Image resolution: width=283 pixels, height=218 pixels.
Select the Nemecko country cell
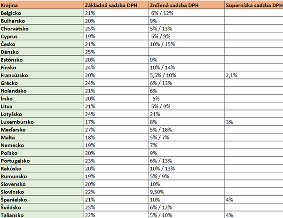[x=42, y=145]
